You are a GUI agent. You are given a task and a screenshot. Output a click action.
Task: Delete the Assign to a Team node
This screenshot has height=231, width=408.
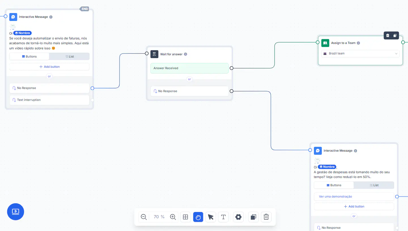388,35
